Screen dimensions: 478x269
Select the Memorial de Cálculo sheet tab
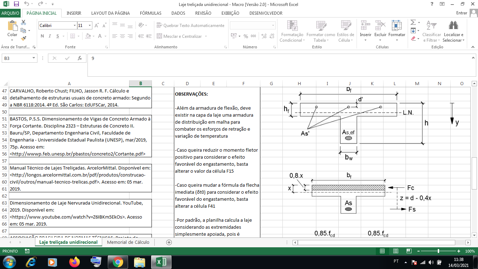click(x=128, y=242)
